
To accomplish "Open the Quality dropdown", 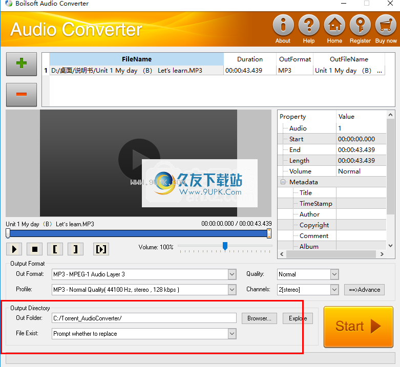I will pos(334,274).
